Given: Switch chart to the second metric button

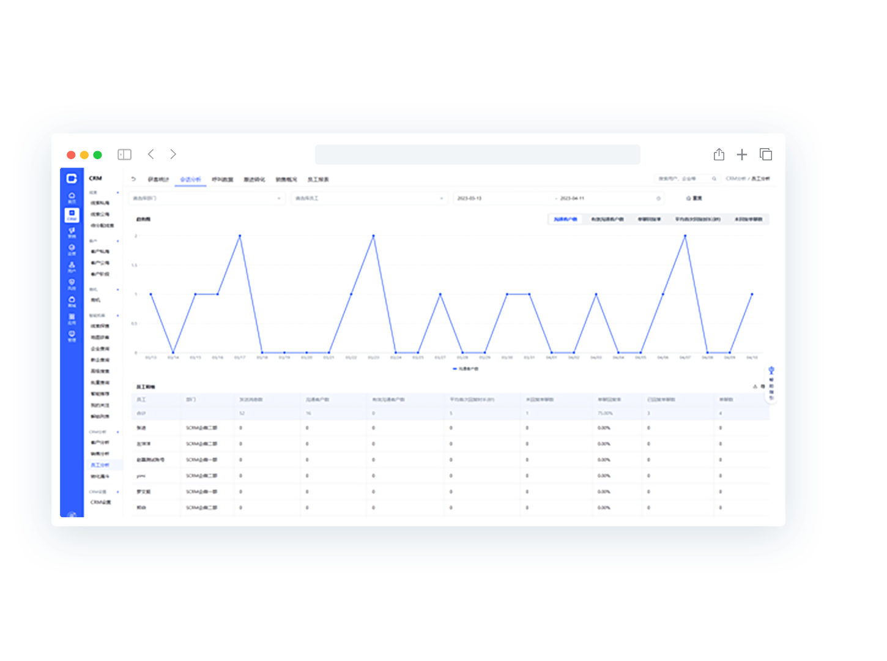Looking at the screenshot, I should pyautogui.click(x=607, y=219).
